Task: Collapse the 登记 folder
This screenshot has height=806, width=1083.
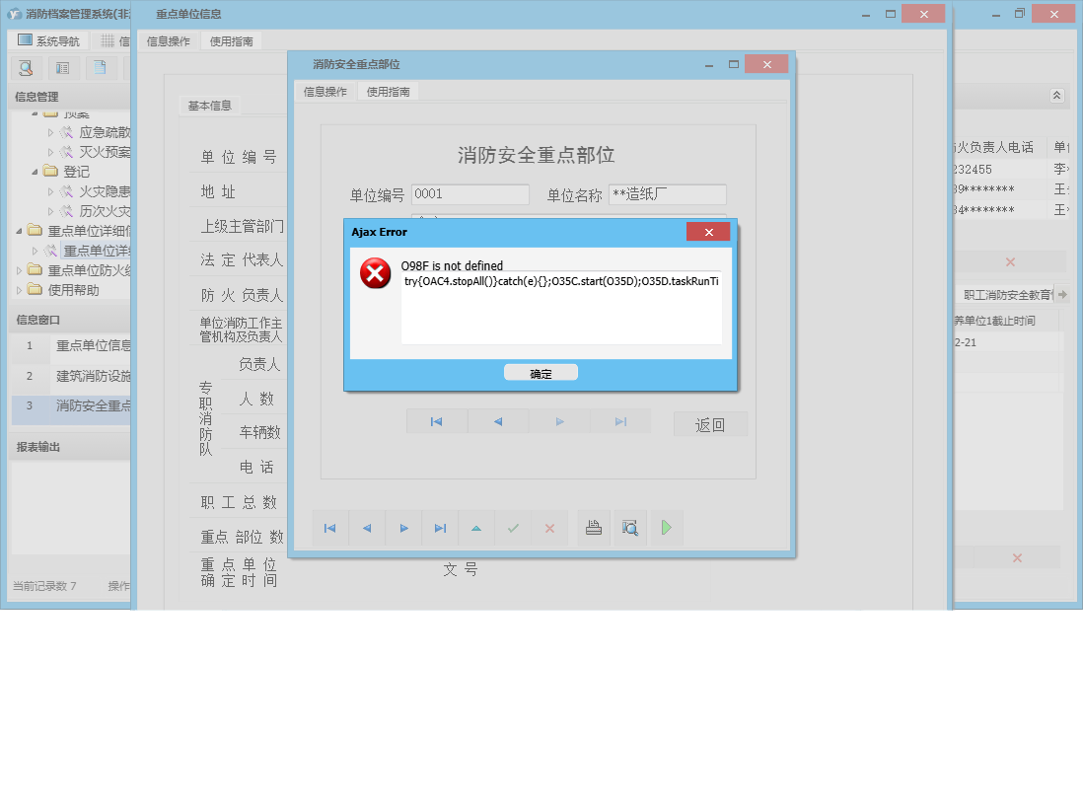Action: coord(36,171)
